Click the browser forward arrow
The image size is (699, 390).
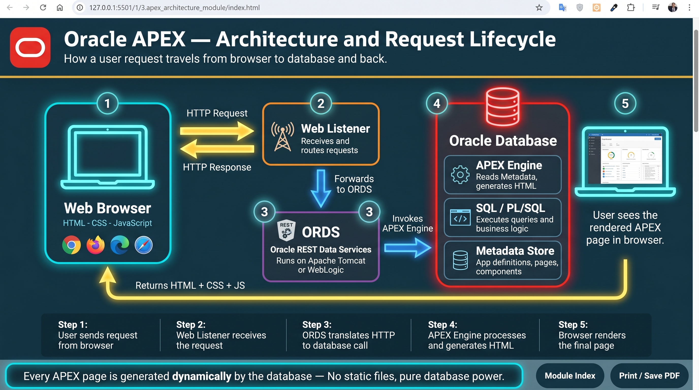26,8
